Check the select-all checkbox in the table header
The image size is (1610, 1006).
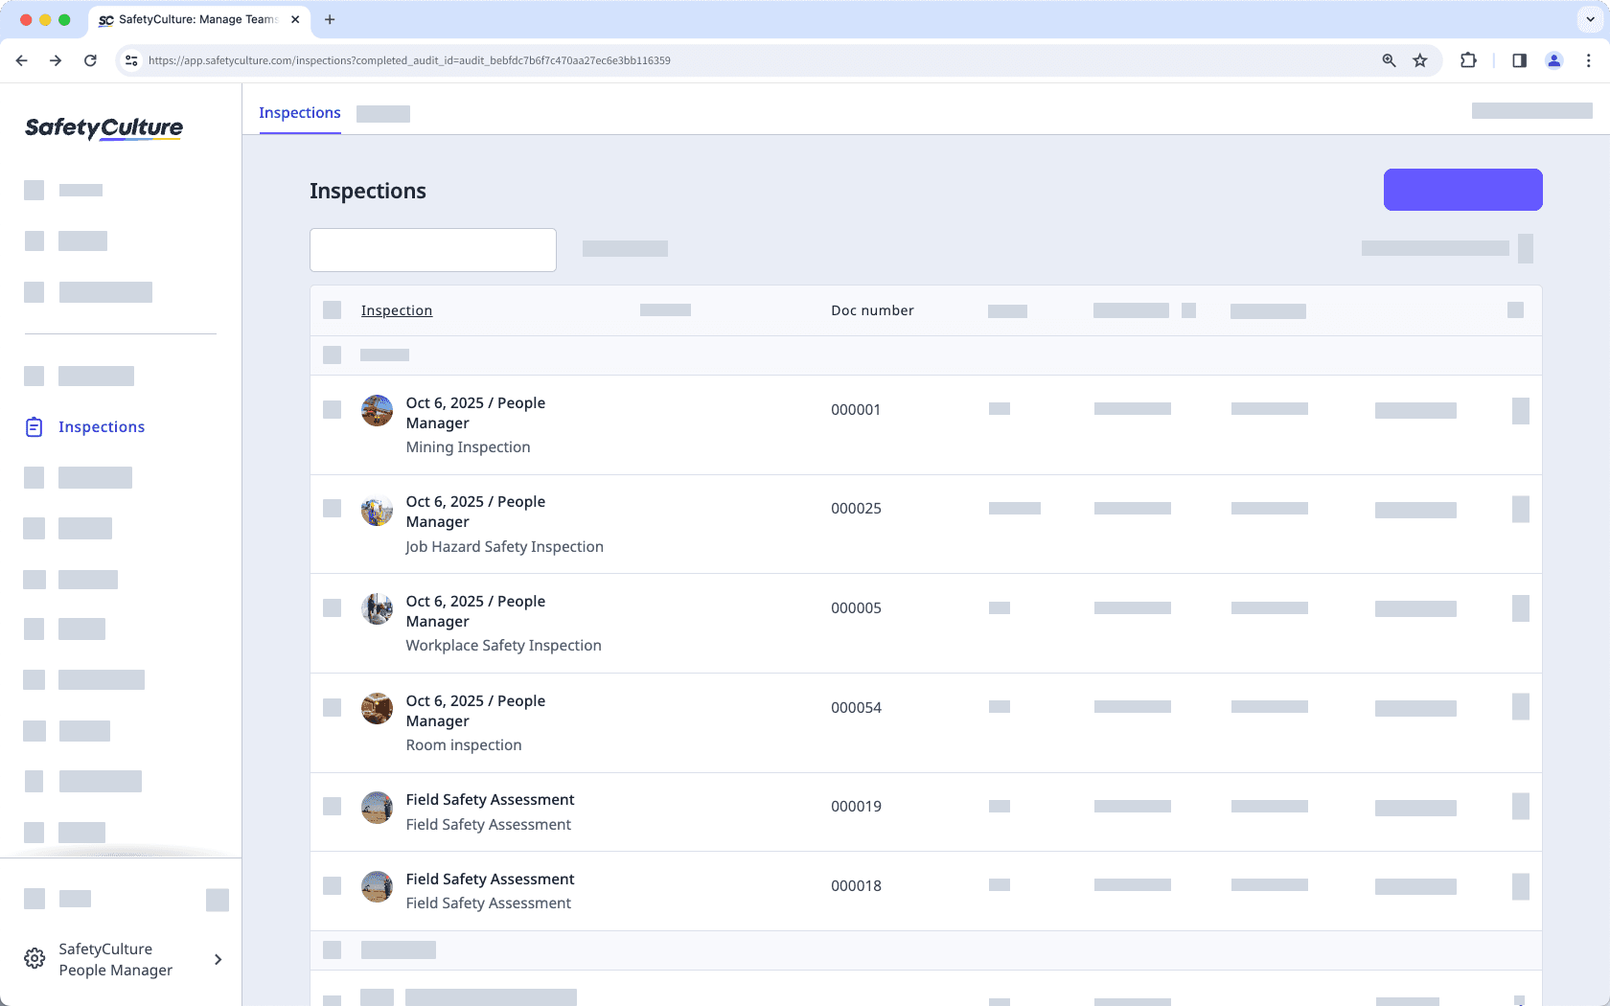[x=332, y=309]
